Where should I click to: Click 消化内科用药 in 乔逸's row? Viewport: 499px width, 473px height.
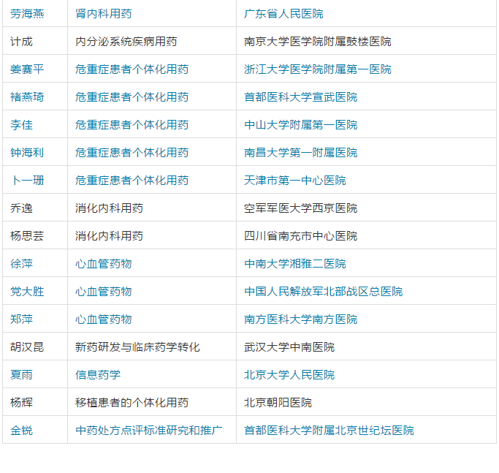(109, 208)
